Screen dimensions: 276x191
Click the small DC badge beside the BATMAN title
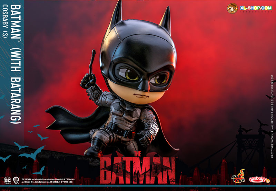pyautogui.click(x=172, y=181)
